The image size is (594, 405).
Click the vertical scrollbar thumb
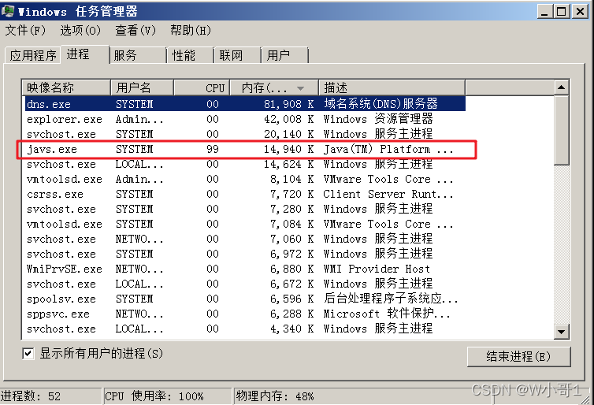click(561, 130)
